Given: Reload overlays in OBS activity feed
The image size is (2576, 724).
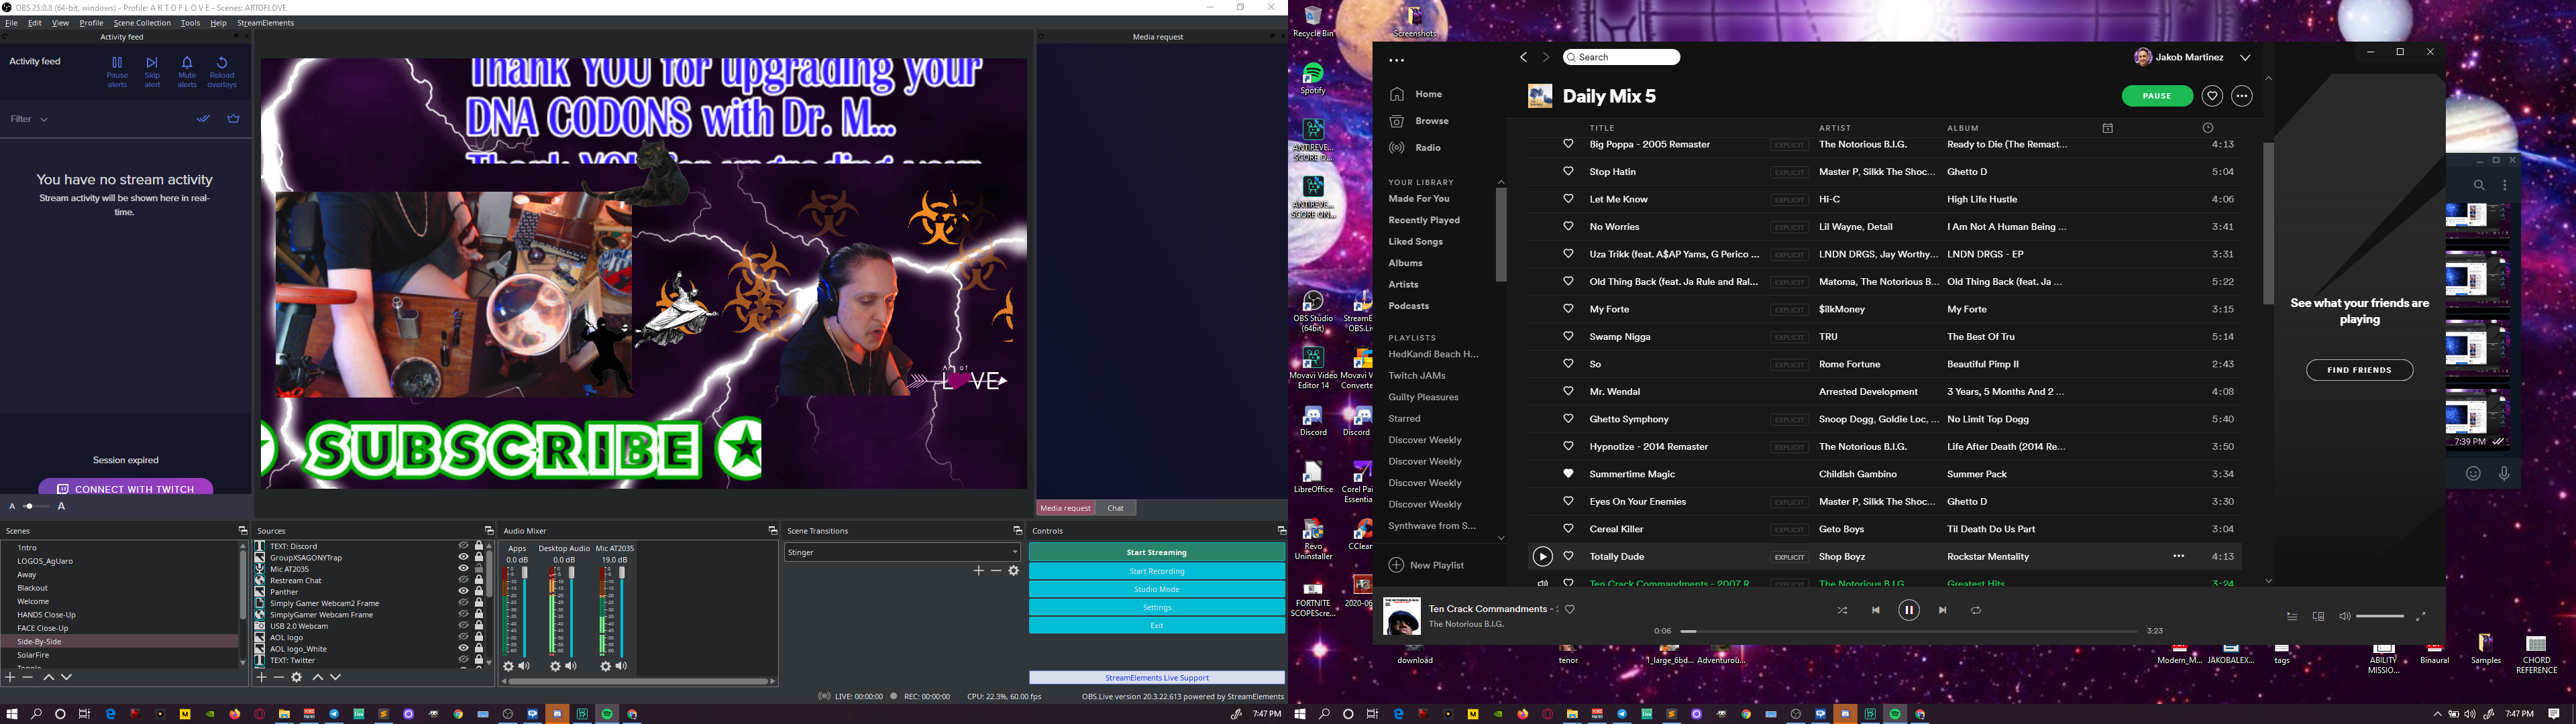Looking at the screenshot, I should [x=222, y=71].
